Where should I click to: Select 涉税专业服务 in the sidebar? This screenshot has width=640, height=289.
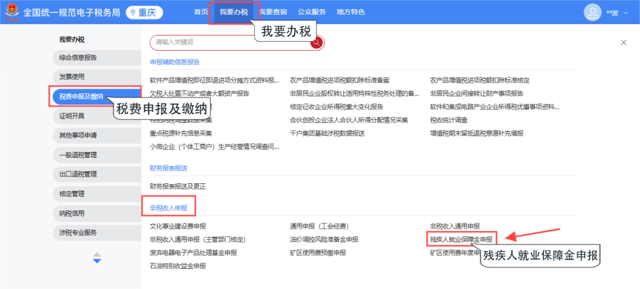[97, 233]
